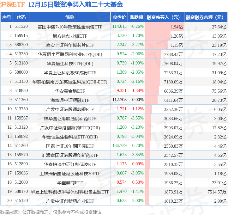
Task: Click net buy value 3252.36万
Action: [x=173, y=109]
